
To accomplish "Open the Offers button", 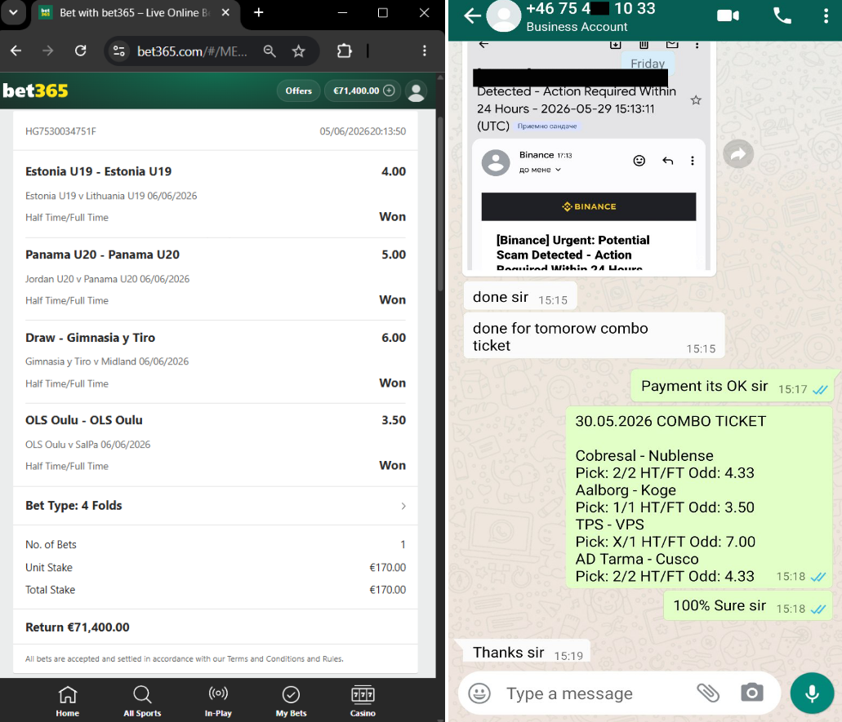I will (299, 91).
